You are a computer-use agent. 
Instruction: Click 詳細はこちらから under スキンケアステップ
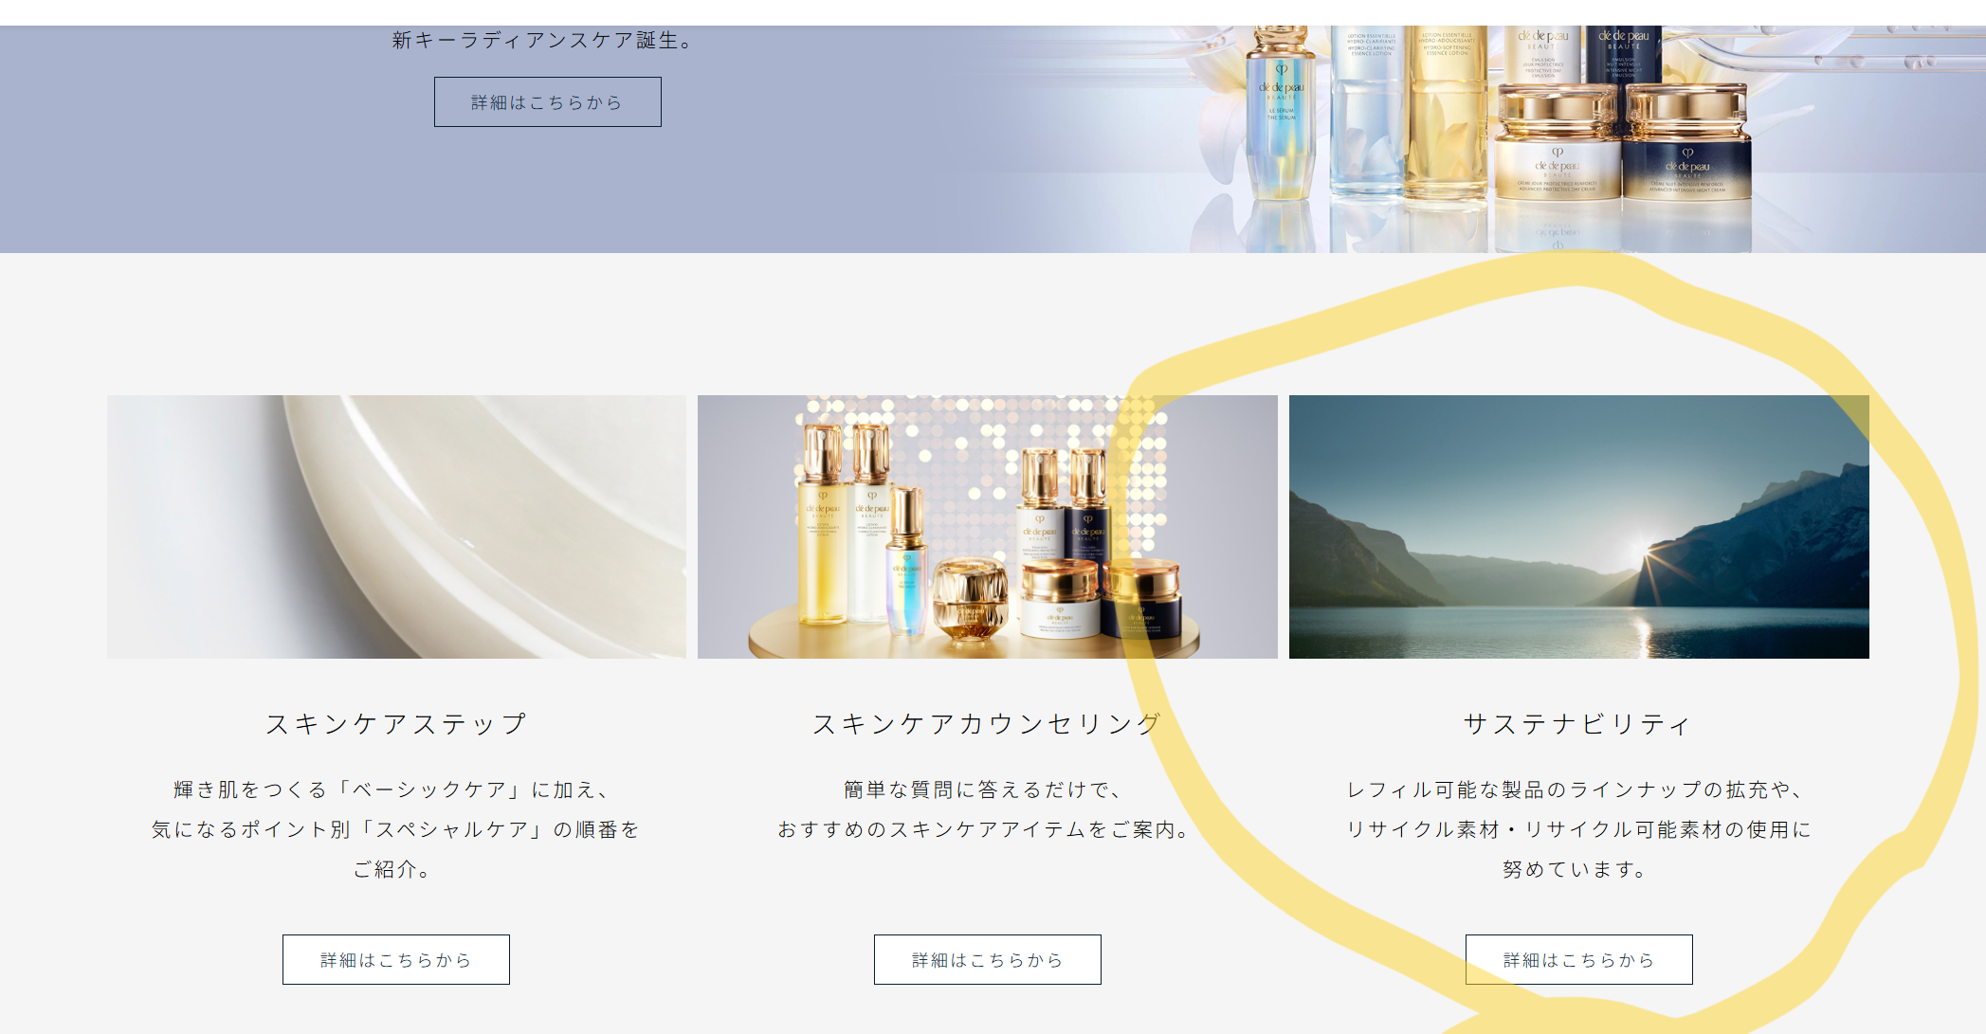pos(395,959)
